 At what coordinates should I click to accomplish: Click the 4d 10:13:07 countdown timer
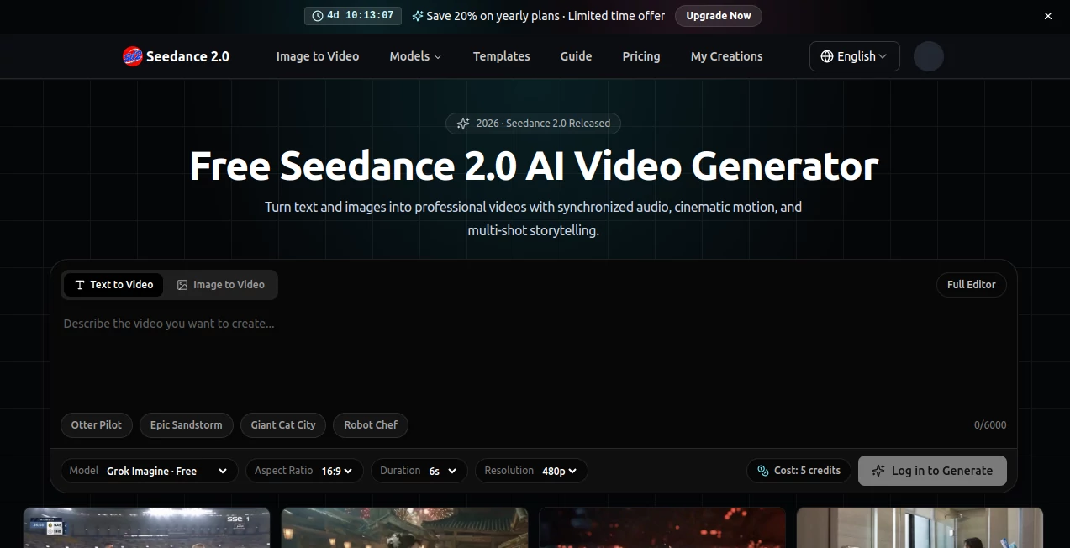[353, 16]
